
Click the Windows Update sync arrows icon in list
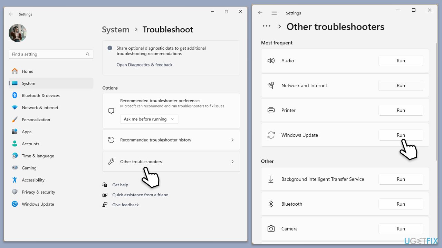(x=271, y=135)
